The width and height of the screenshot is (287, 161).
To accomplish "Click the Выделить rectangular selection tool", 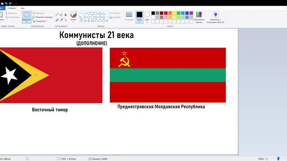I will [27, 15].
